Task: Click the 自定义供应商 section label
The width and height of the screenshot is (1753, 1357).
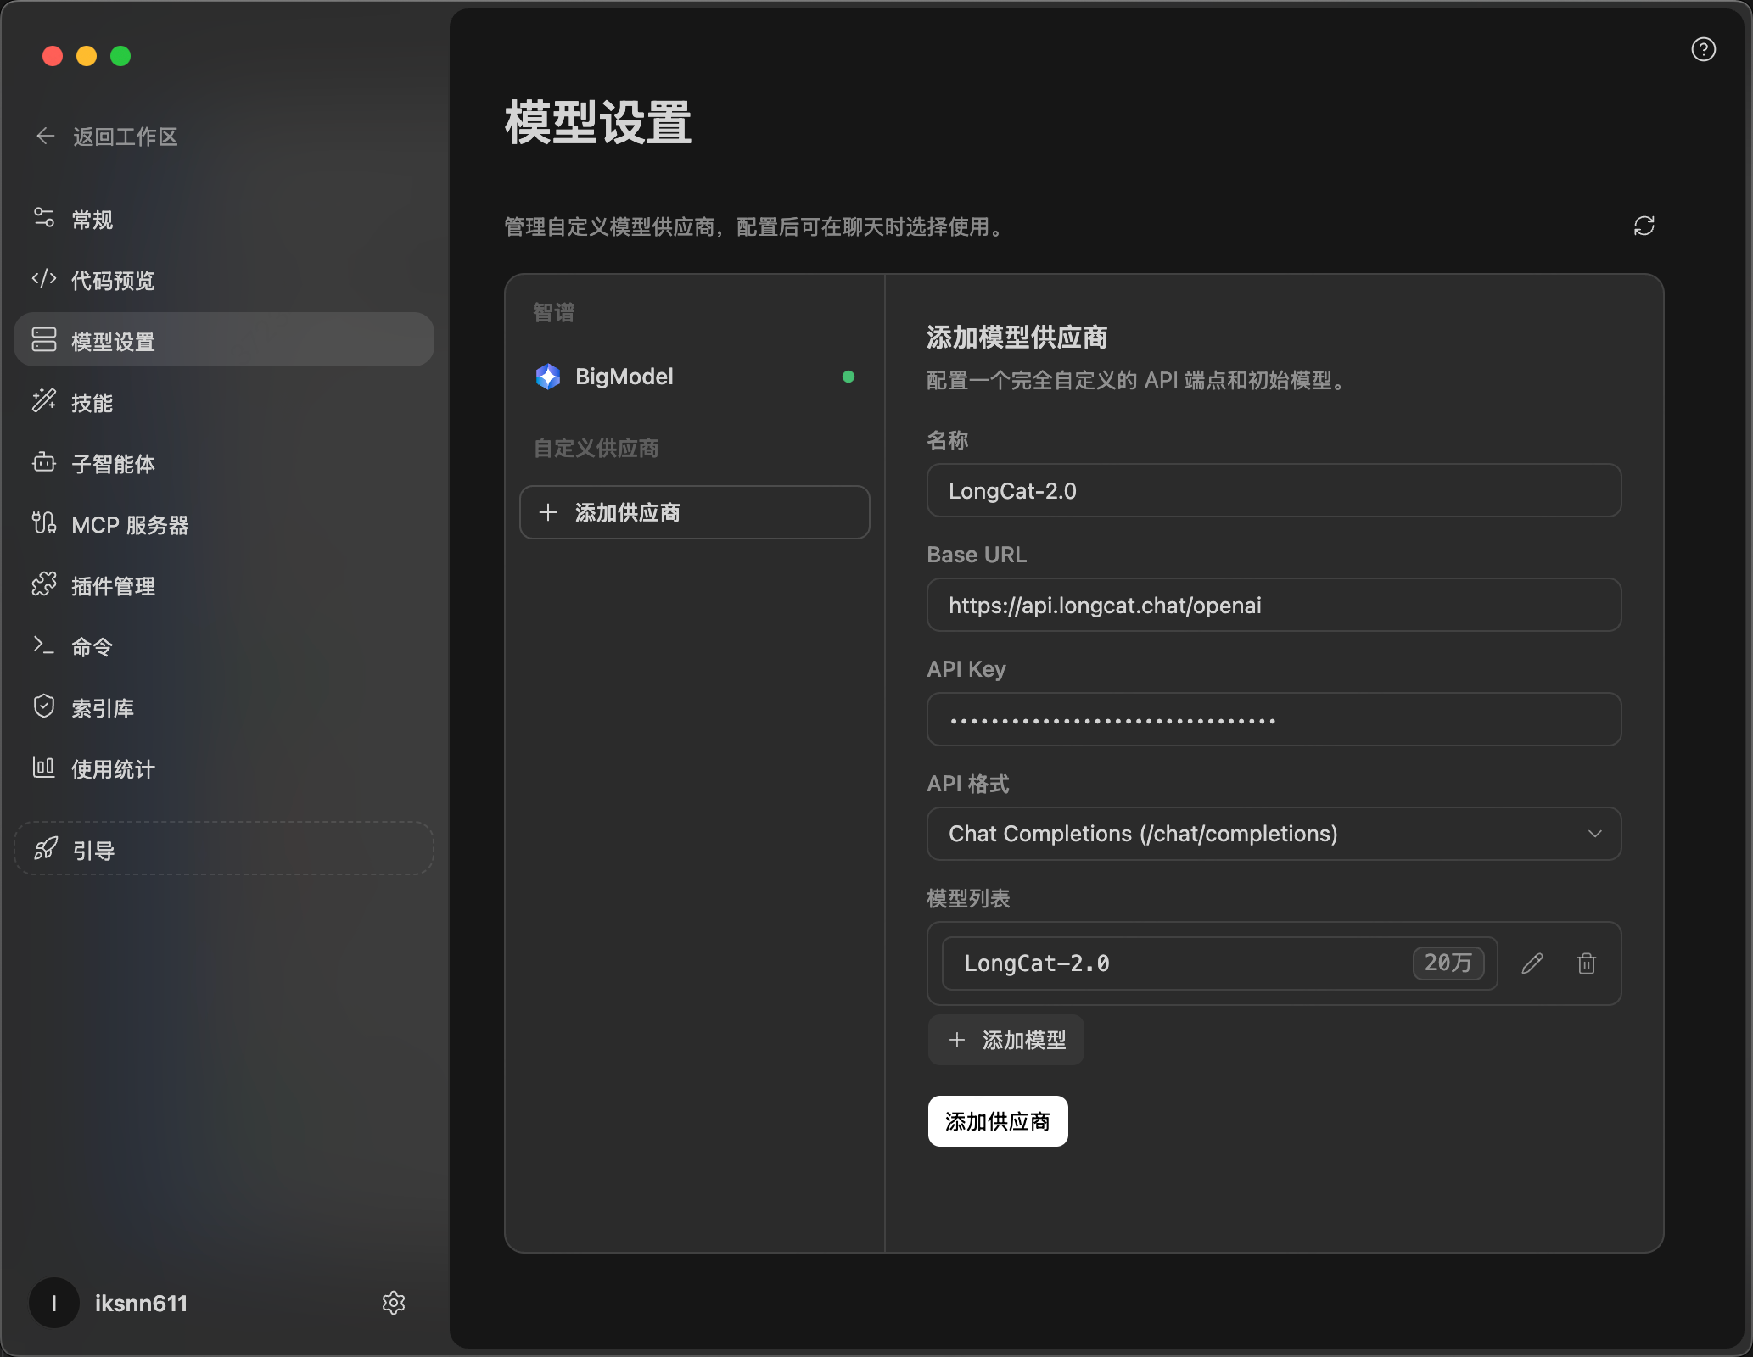Action: [x=596, y=448]
